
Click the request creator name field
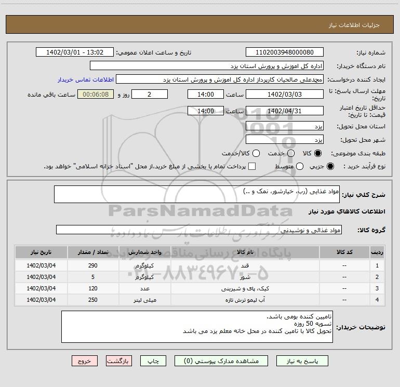click(220, 79)
